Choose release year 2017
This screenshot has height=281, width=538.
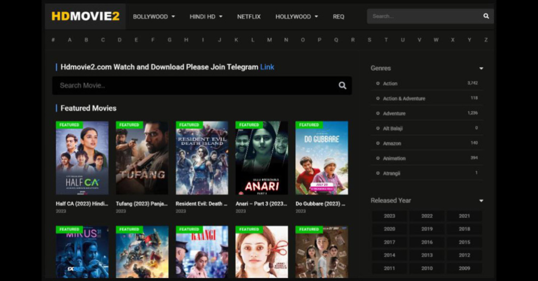389,242
